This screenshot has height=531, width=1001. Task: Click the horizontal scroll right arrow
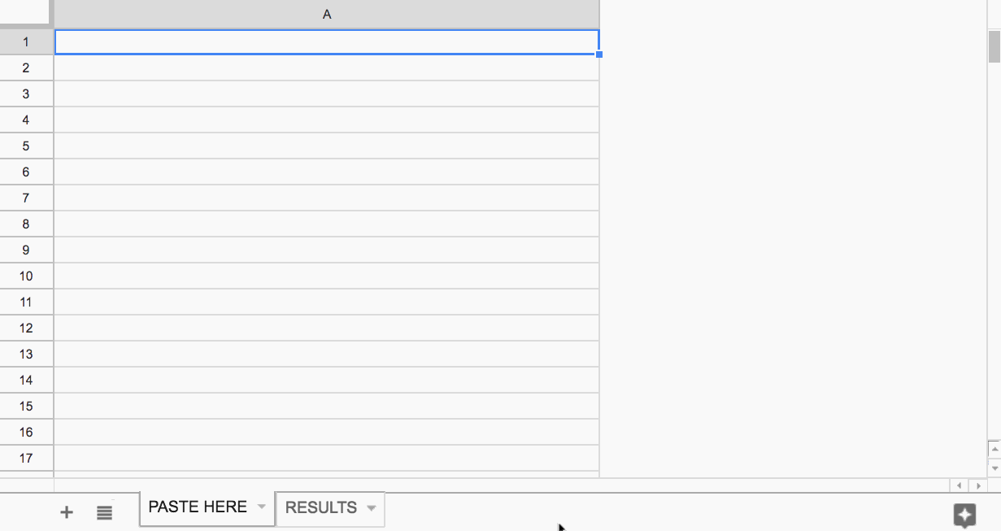pos(978,485)
